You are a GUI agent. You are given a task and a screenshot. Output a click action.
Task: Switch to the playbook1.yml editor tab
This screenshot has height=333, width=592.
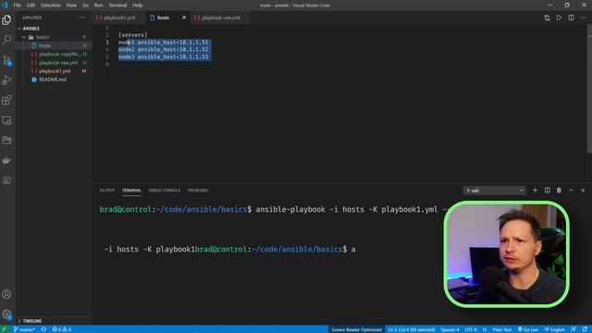(119, 18)
